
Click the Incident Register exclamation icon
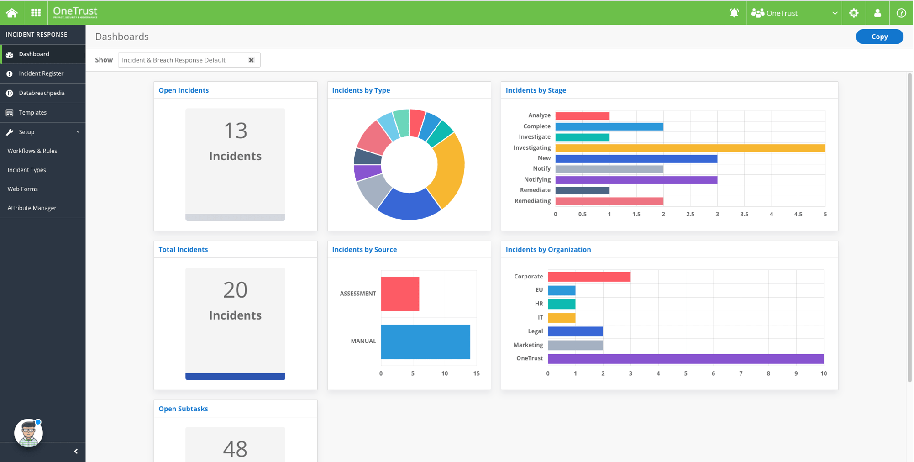pos(10,73)
